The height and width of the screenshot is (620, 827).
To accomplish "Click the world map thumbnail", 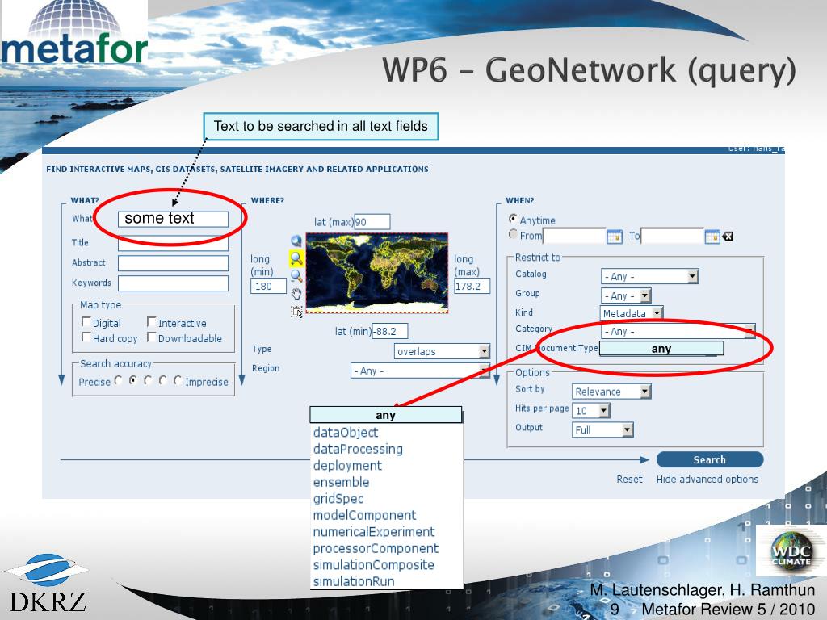I will pos(376,273).
